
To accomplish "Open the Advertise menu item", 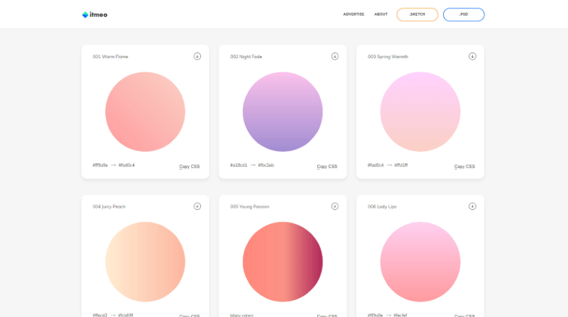I will (x=354, y=14).
